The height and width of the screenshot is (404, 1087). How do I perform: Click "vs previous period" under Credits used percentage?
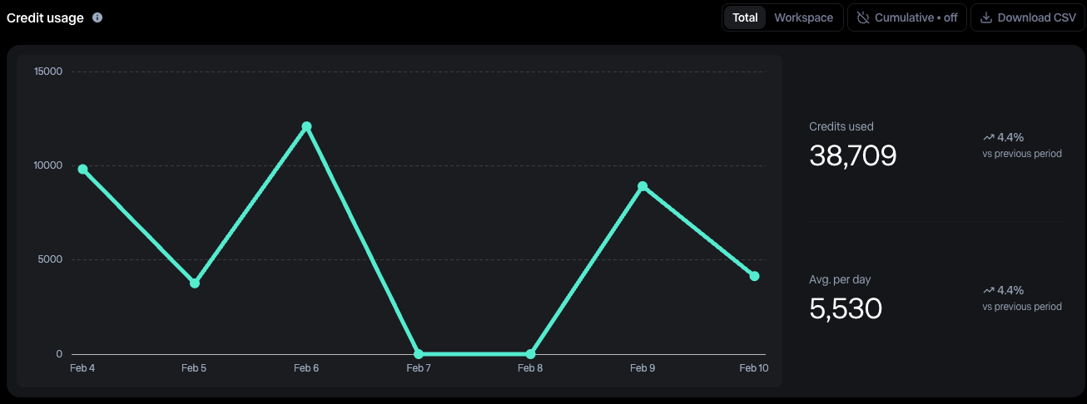point(1021,154)
